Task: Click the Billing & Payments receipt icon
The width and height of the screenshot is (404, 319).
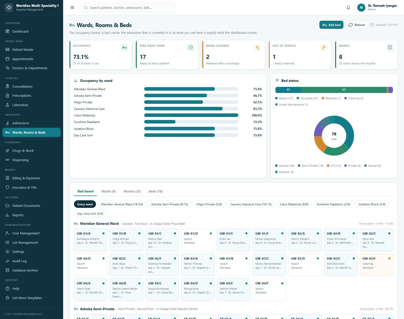Action: [8, 178]
